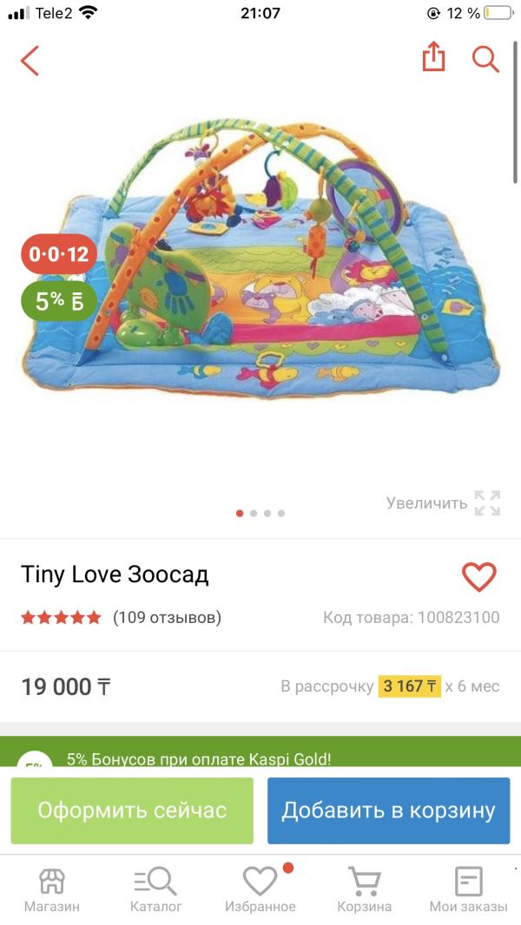Open the 109 отзывов reviews link
521x925 pixels.
click(x=167, y=618)
